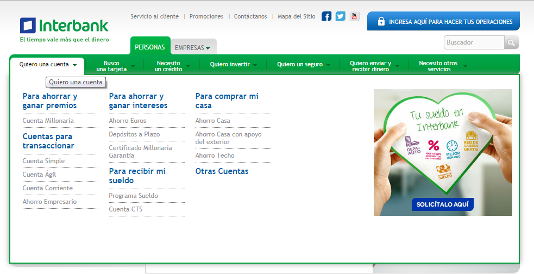Open the Contáctanos link
Viewport: 534px width, 274px height.
pos(250,16)
